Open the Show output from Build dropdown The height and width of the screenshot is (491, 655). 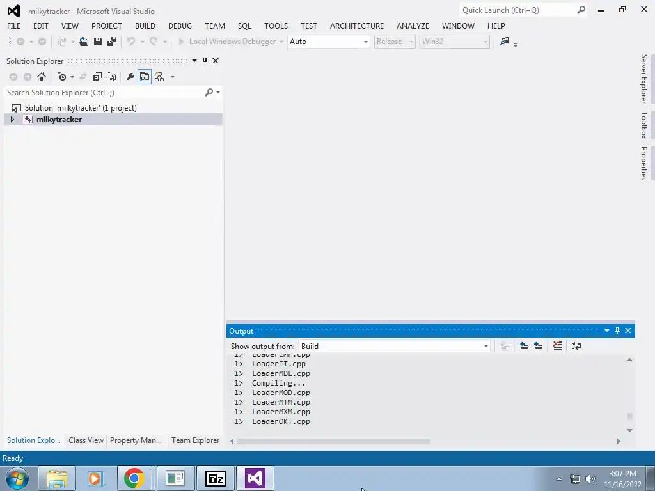(394, 346)
